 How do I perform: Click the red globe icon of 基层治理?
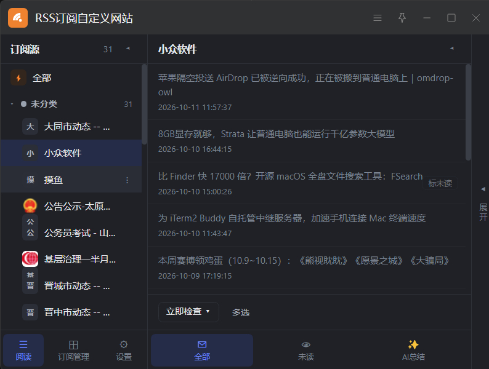tap(30, 259)
